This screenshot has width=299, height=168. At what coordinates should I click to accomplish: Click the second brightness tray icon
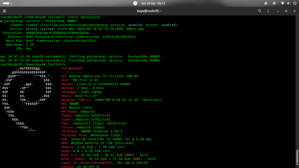274,3
